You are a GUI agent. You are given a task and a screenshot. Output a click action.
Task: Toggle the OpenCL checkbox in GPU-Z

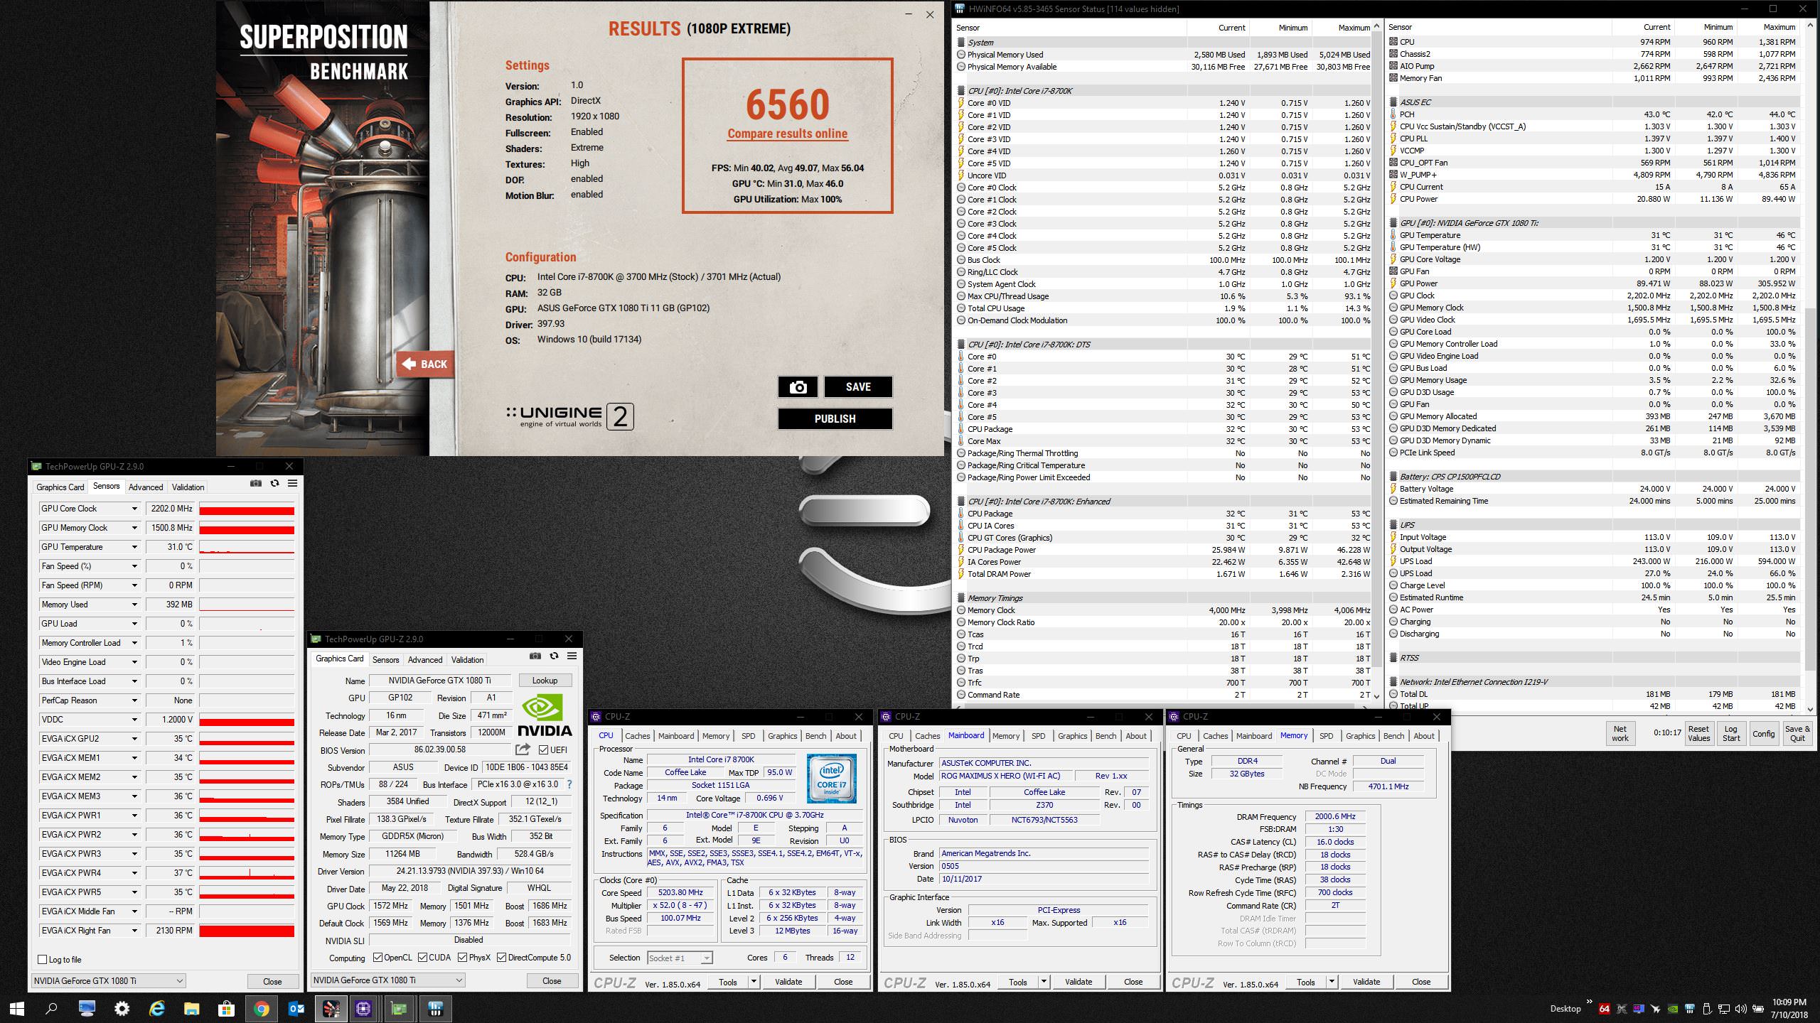(378, 958)
